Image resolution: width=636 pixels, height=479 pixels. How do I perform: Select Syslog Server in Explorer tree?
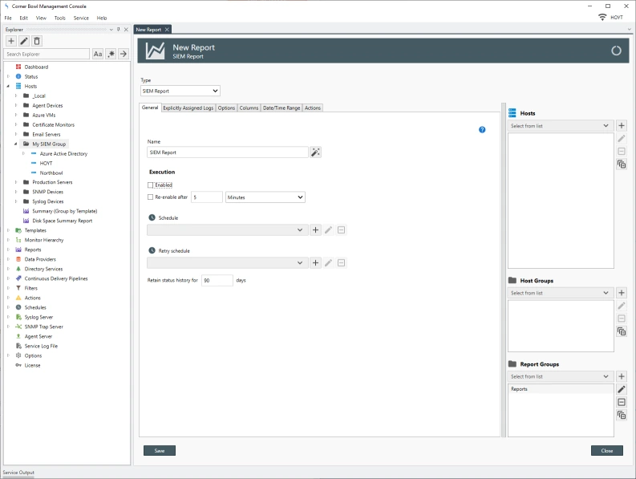38,317
